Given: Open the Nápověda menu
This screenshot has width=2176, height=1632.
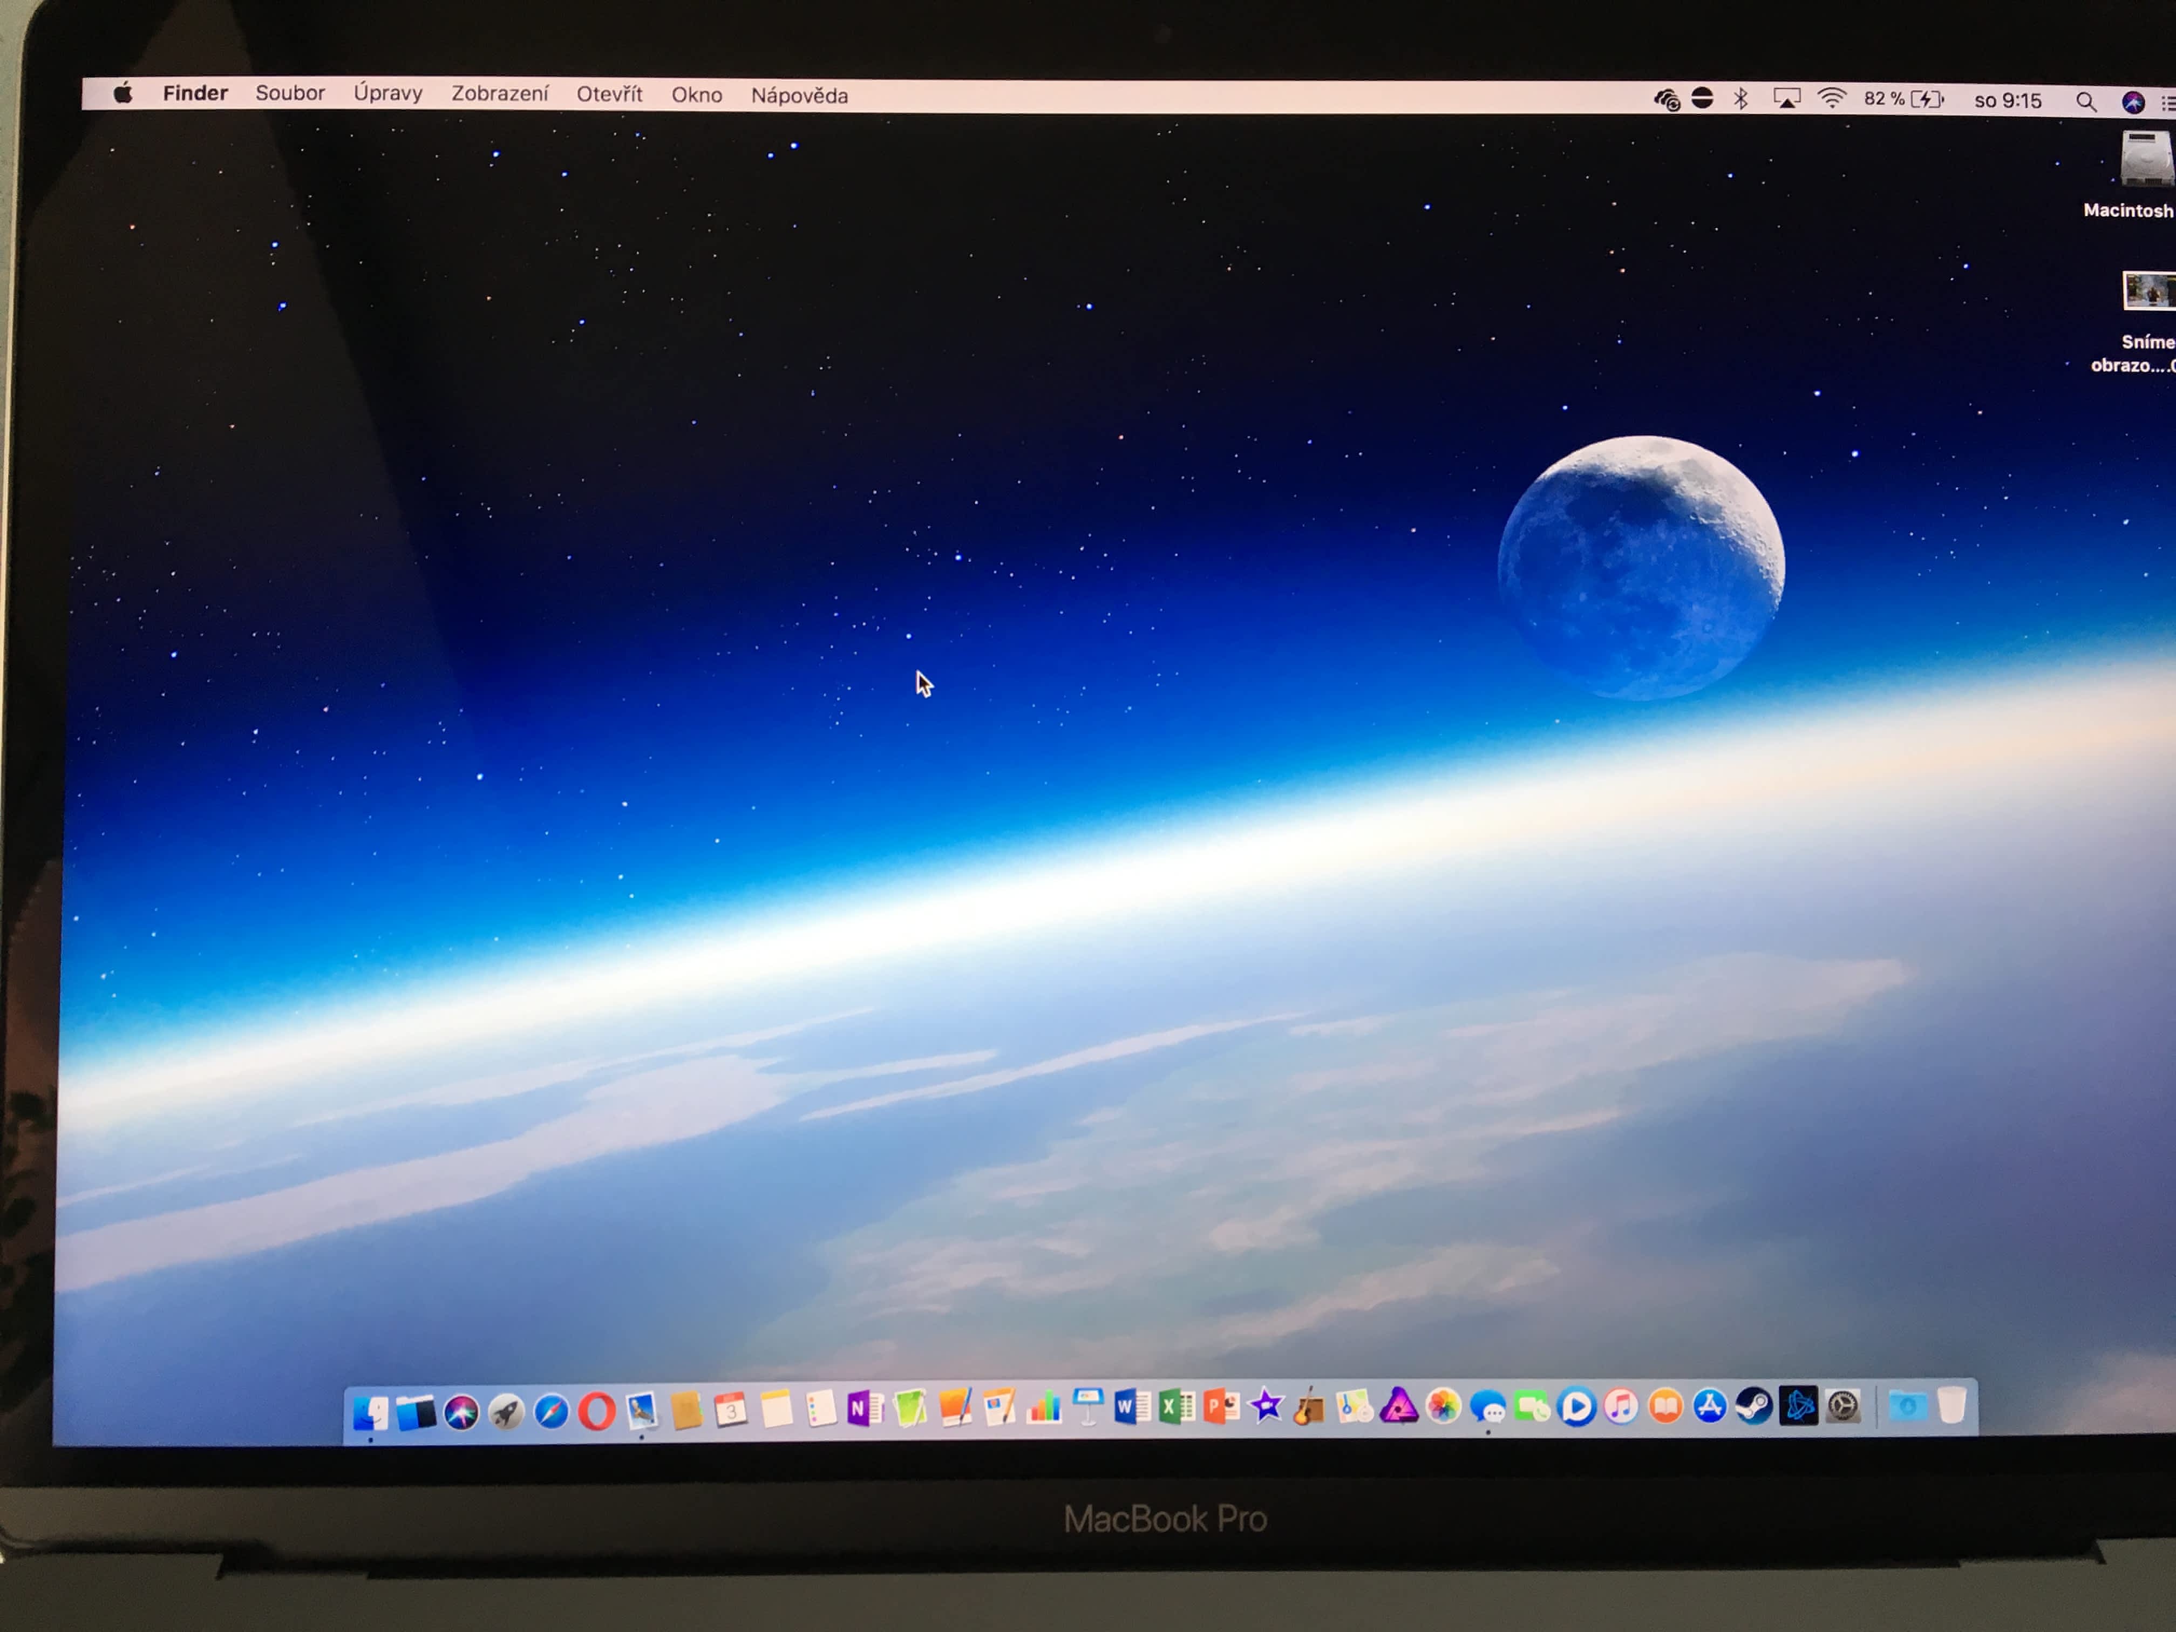Looking at the screenshot, I should click(x=799, y=96).
